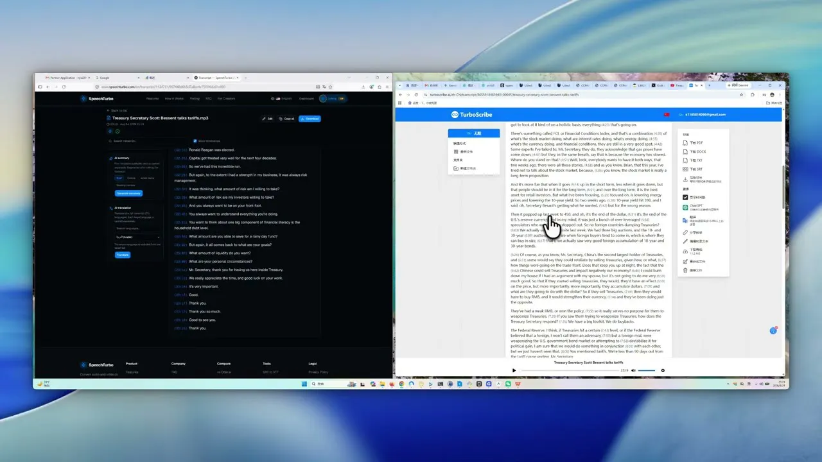Select Action items summary style
This screenshot has height=462, width=822.
pos(147,178)
